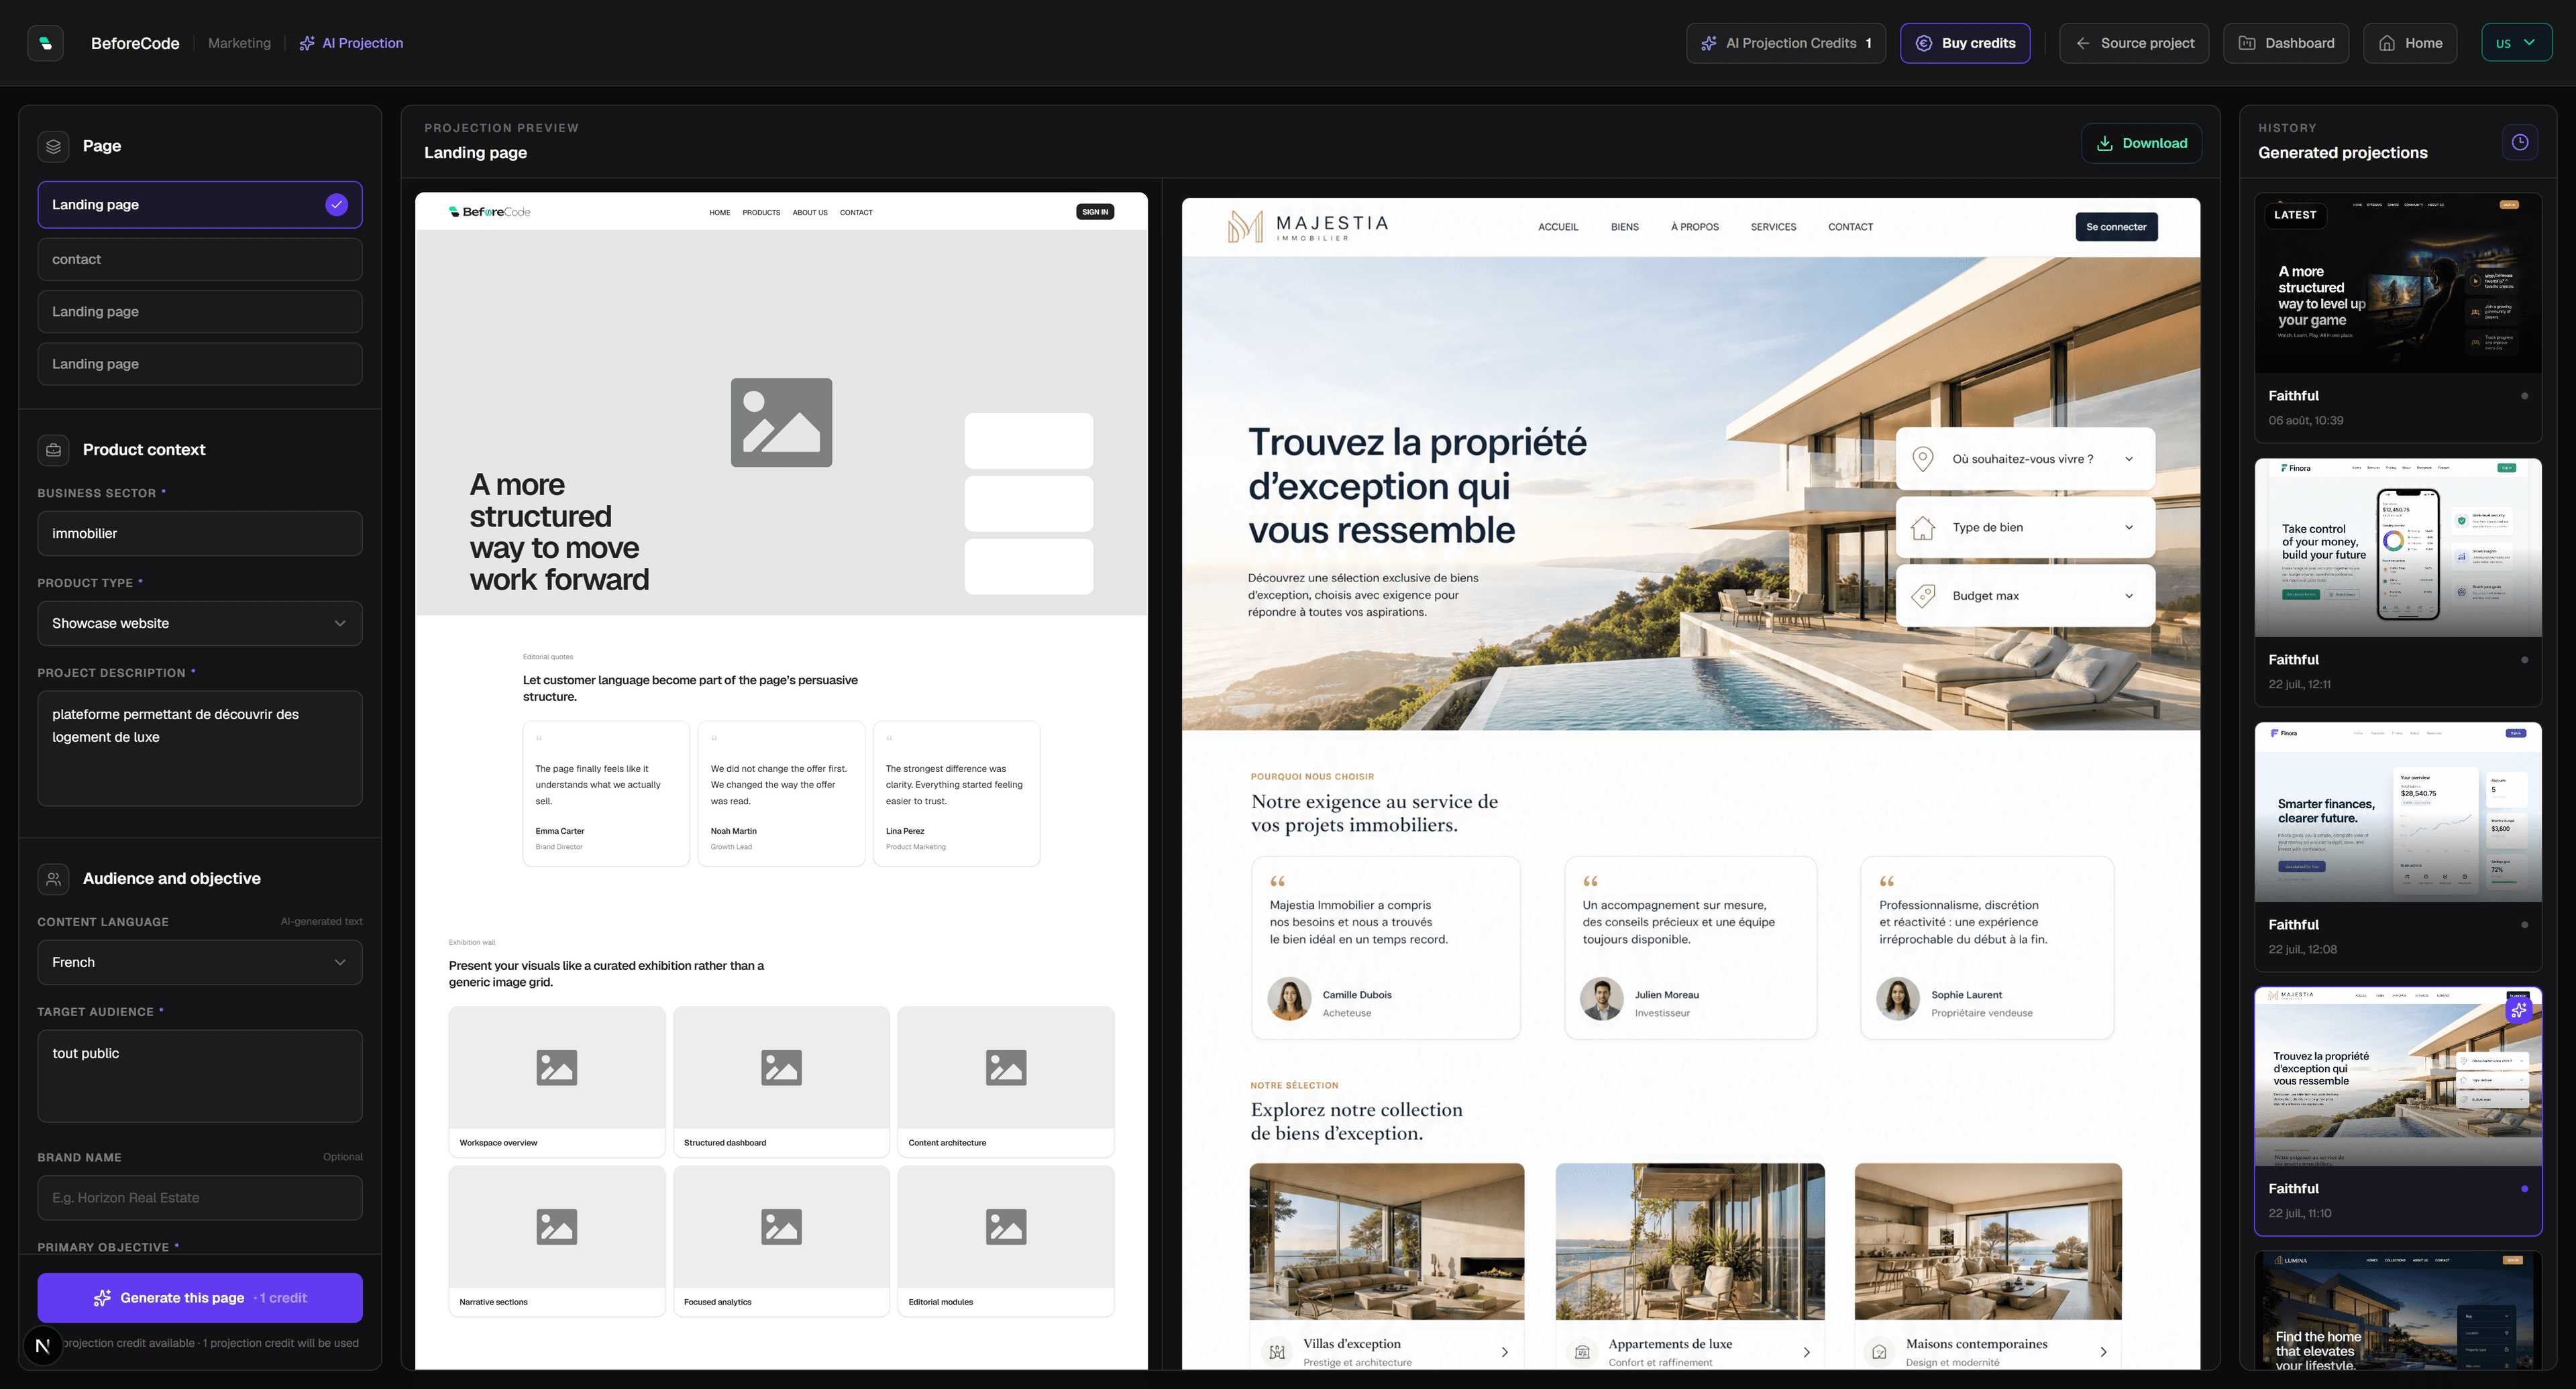Viewport: 2576px width, 1389px height.
Task: Open the Dashboard
Action: tap(2286, 43)
